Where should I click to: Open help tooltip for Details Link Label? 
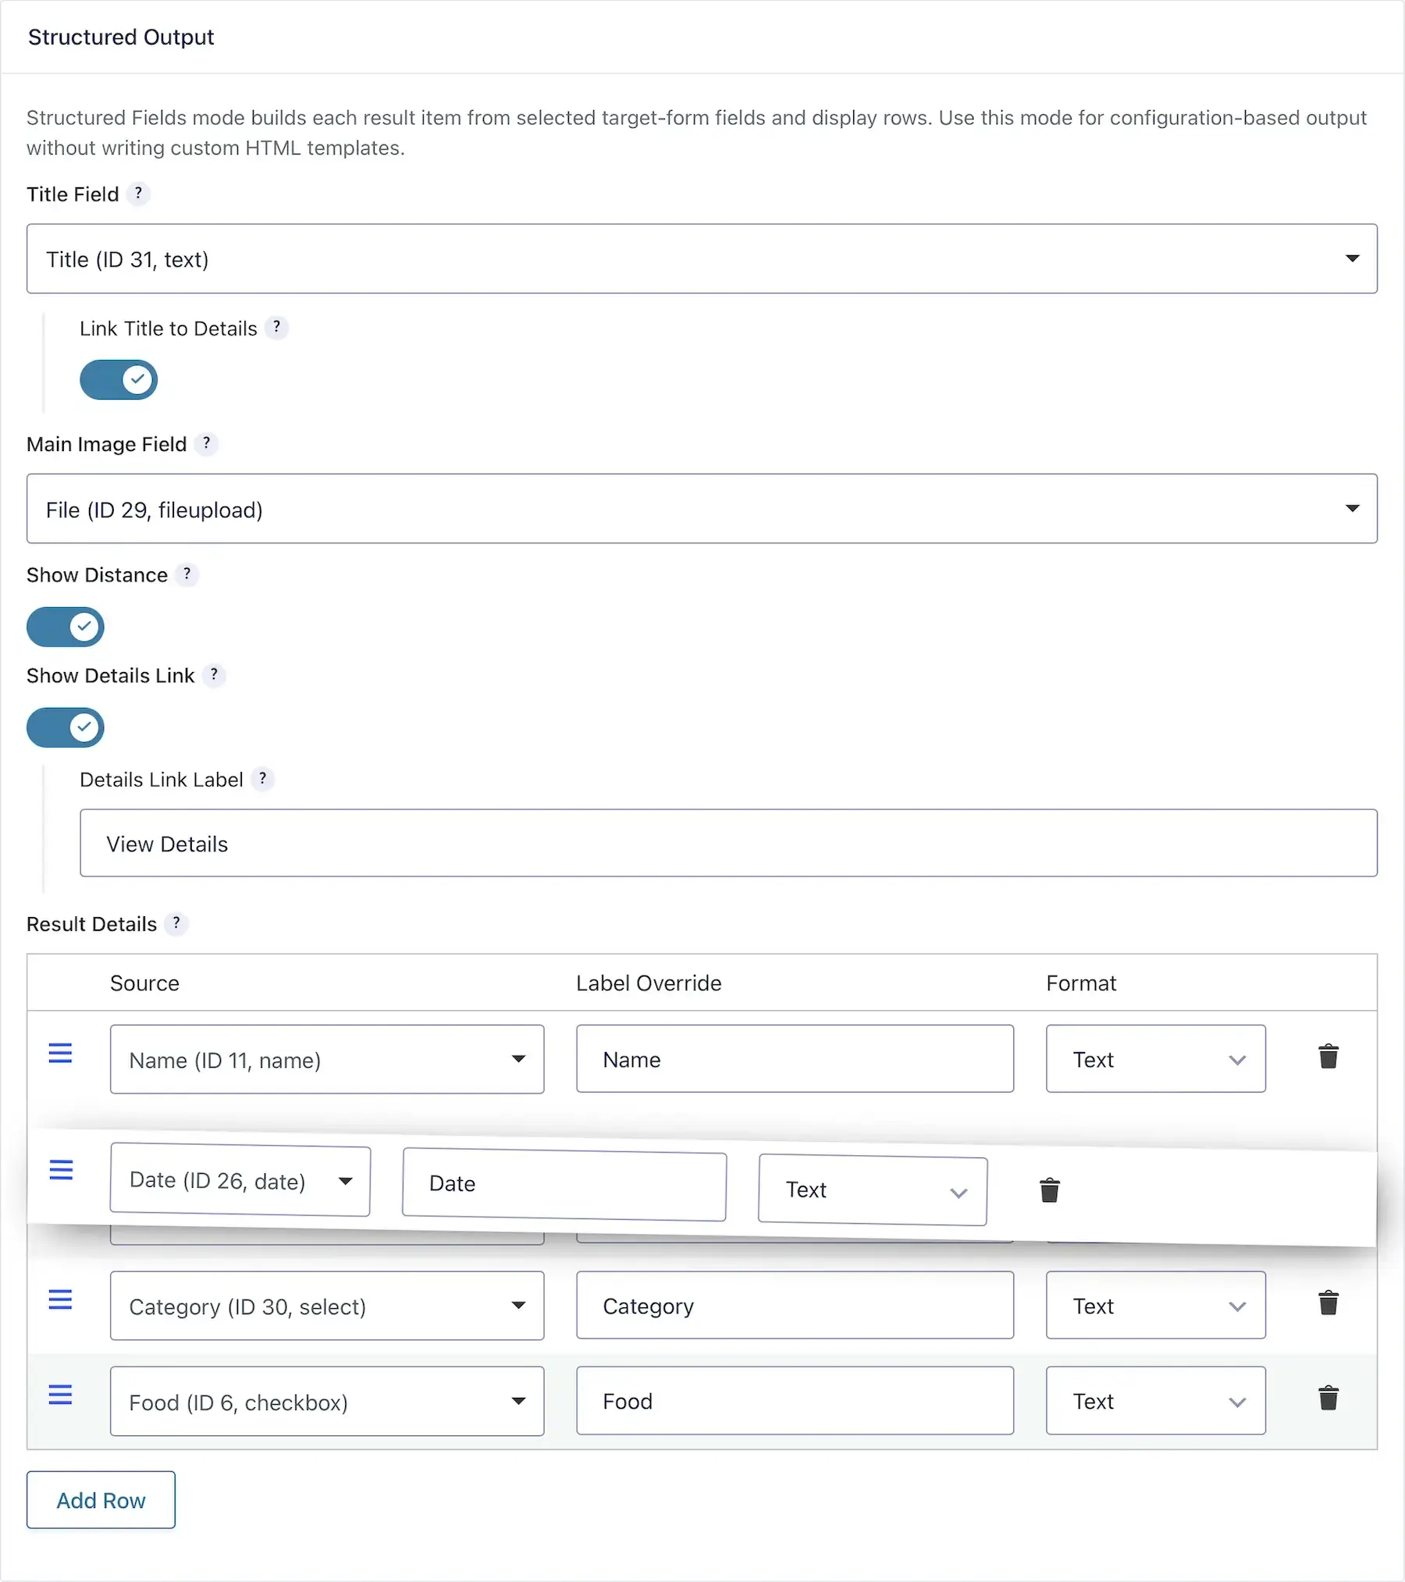click(x=263, y=779)
